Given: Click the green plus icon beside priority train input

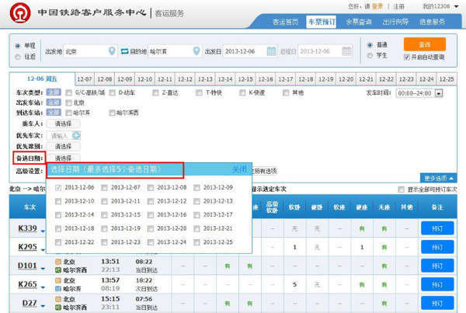Looking at the screenshot, I should tap(77, 135).
